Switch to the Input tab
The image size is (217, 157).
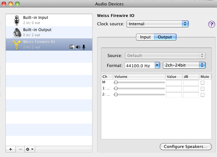click(x=145, y=37)
